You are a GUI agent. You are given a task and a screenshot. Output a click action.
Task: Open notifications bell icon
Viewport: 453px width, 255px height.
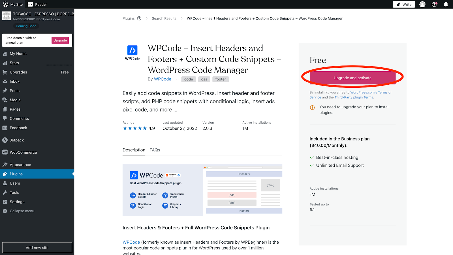pyautogui.click(x=446, y=4)
